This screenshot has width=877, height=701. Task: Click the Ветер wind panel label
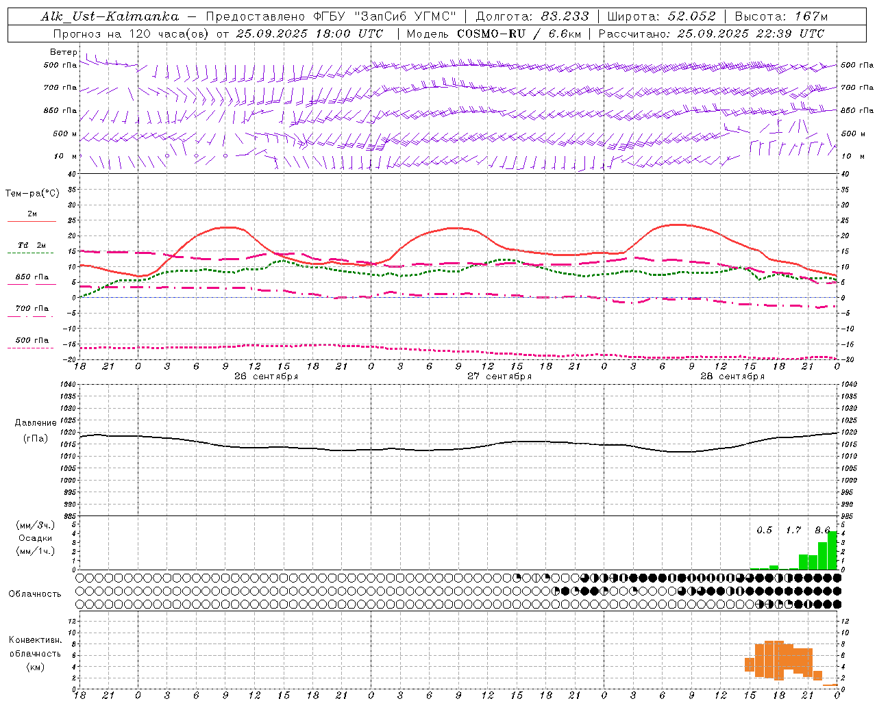[x=64, y=52]
